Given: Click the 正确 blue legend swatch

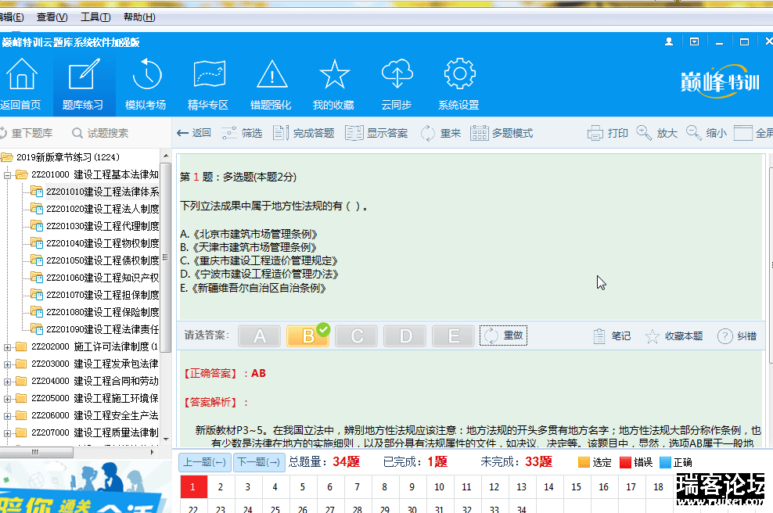Looking at the screenshot, I should [x=666, y=462].
